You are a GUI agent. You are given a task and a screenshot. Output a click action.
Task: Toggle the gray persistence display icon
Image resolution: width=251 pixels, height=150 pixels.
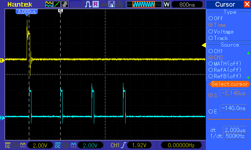click(65, 4)
